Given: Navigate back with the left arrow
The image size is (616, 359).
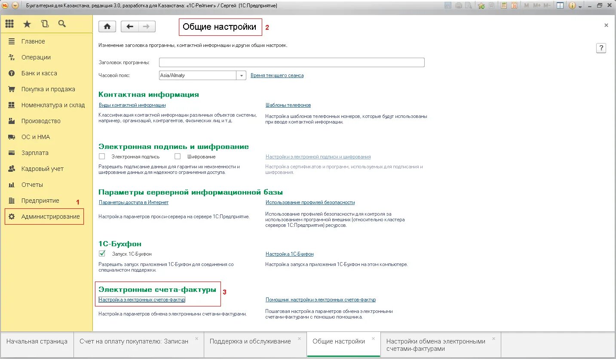Looking at the screenshot, I should tap(130, 26).
